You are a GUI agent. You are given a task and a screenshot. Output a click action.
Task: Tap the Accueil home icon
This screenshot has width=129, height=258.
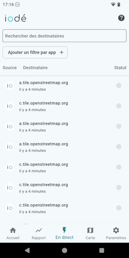pyautogui.click(x=13, y=230)
